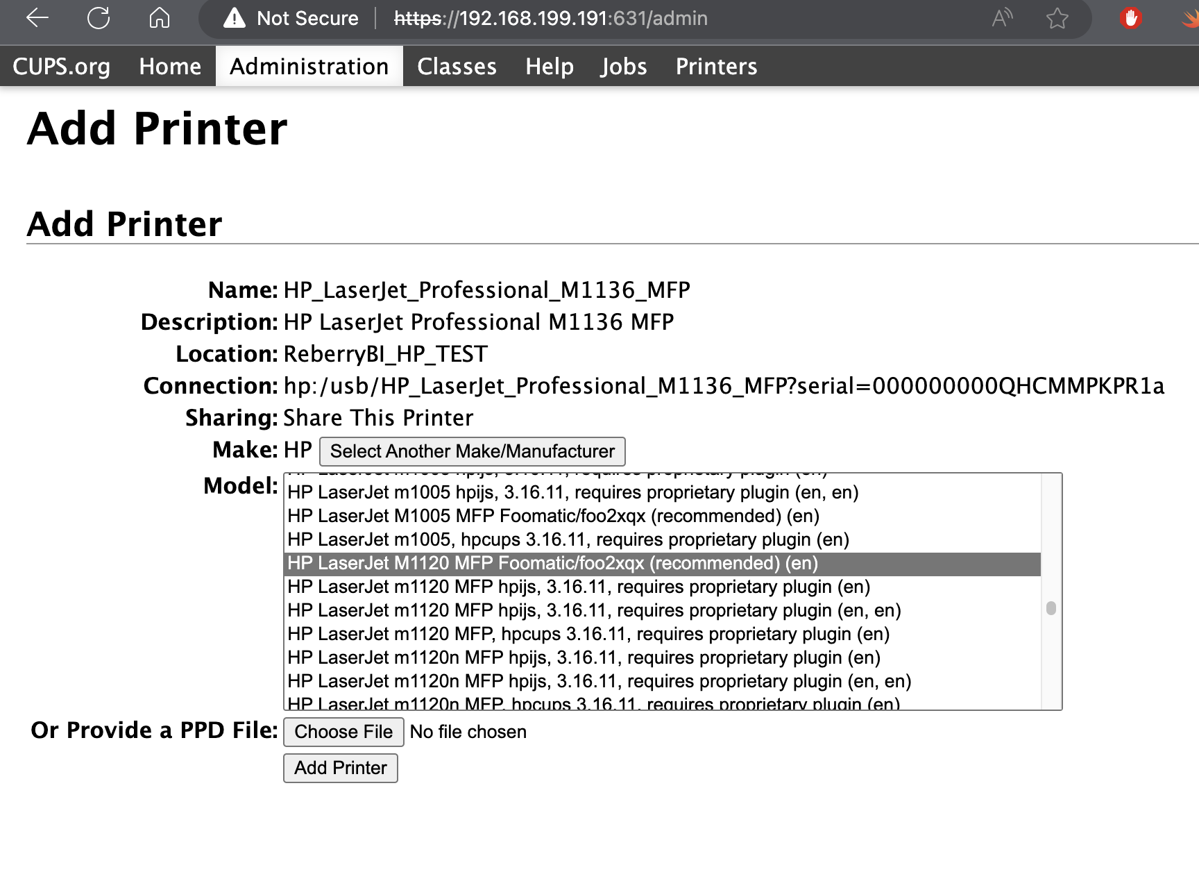Select HP LaserJet m1120 MFP, hpcups 3.16.11 model

pos(663,634)
